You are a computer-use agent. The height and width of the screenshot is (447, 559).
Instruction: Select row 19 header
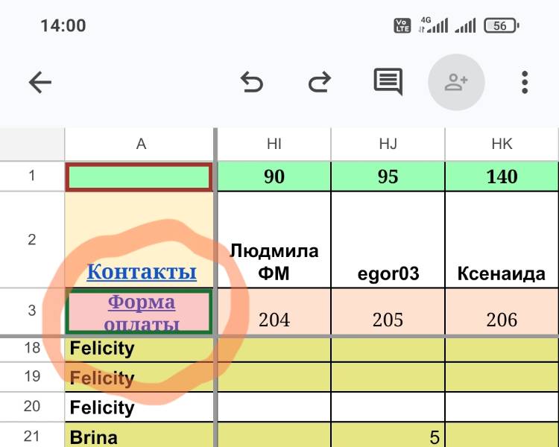[x=32, y=376]
